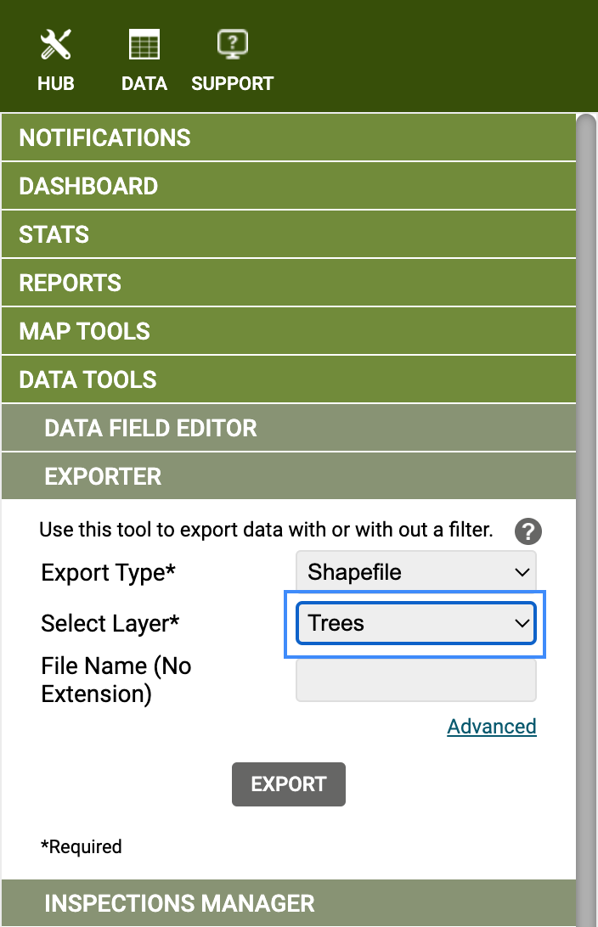Open the Export Type dropdown showing Shapefile
Viewport: 598px width, 927px height.
[415, 572]
